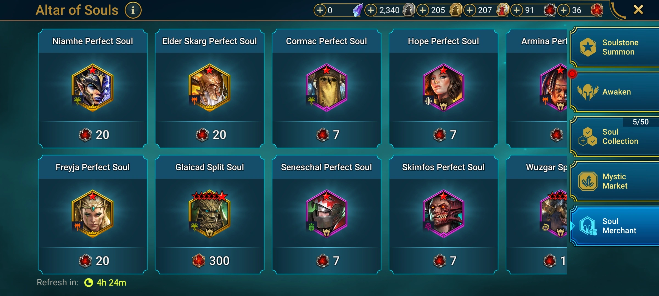Open the Soul Collection tab
Screen dimensions: 659x296
point(615,136)
